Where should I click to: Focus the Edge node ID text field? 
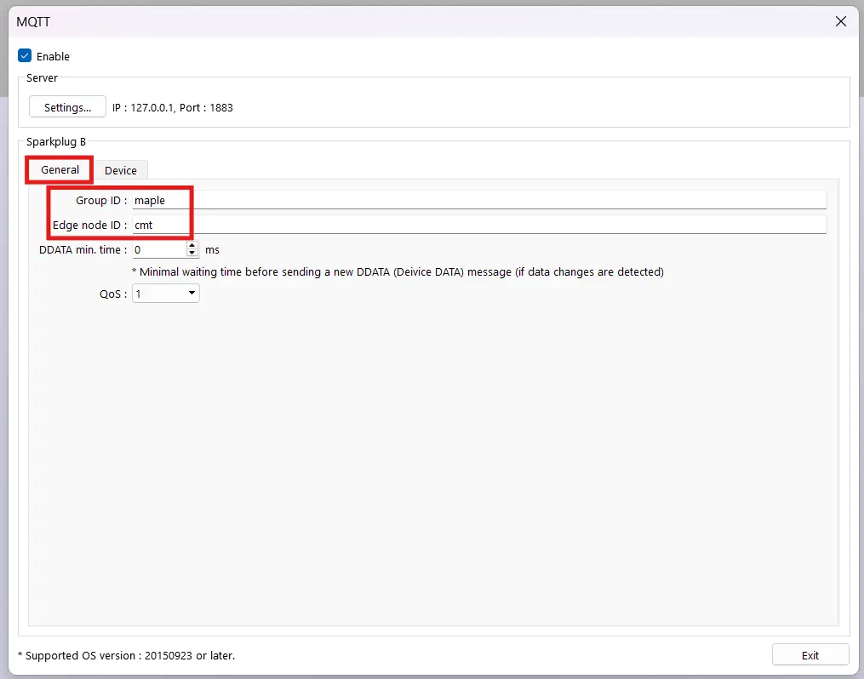[477, 225]
